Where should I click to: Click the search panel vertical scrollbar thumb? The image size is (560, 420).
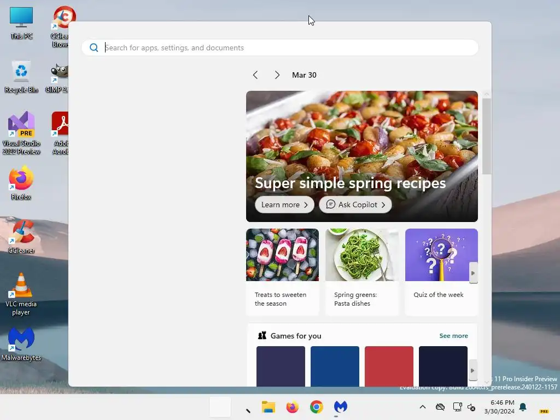(486, 136)
